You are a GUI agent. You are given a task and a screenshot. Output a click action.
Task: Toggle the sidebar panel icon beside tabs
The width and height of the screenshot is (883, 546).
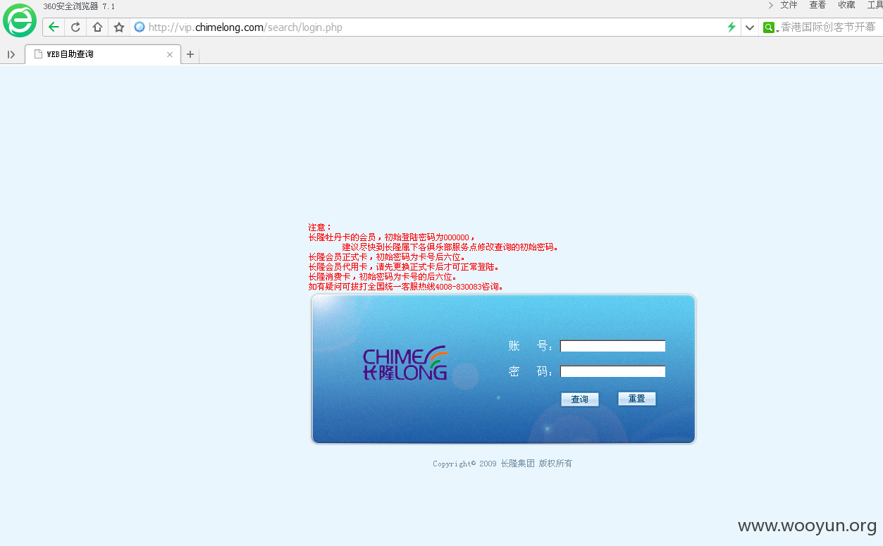tap(11, 54)
